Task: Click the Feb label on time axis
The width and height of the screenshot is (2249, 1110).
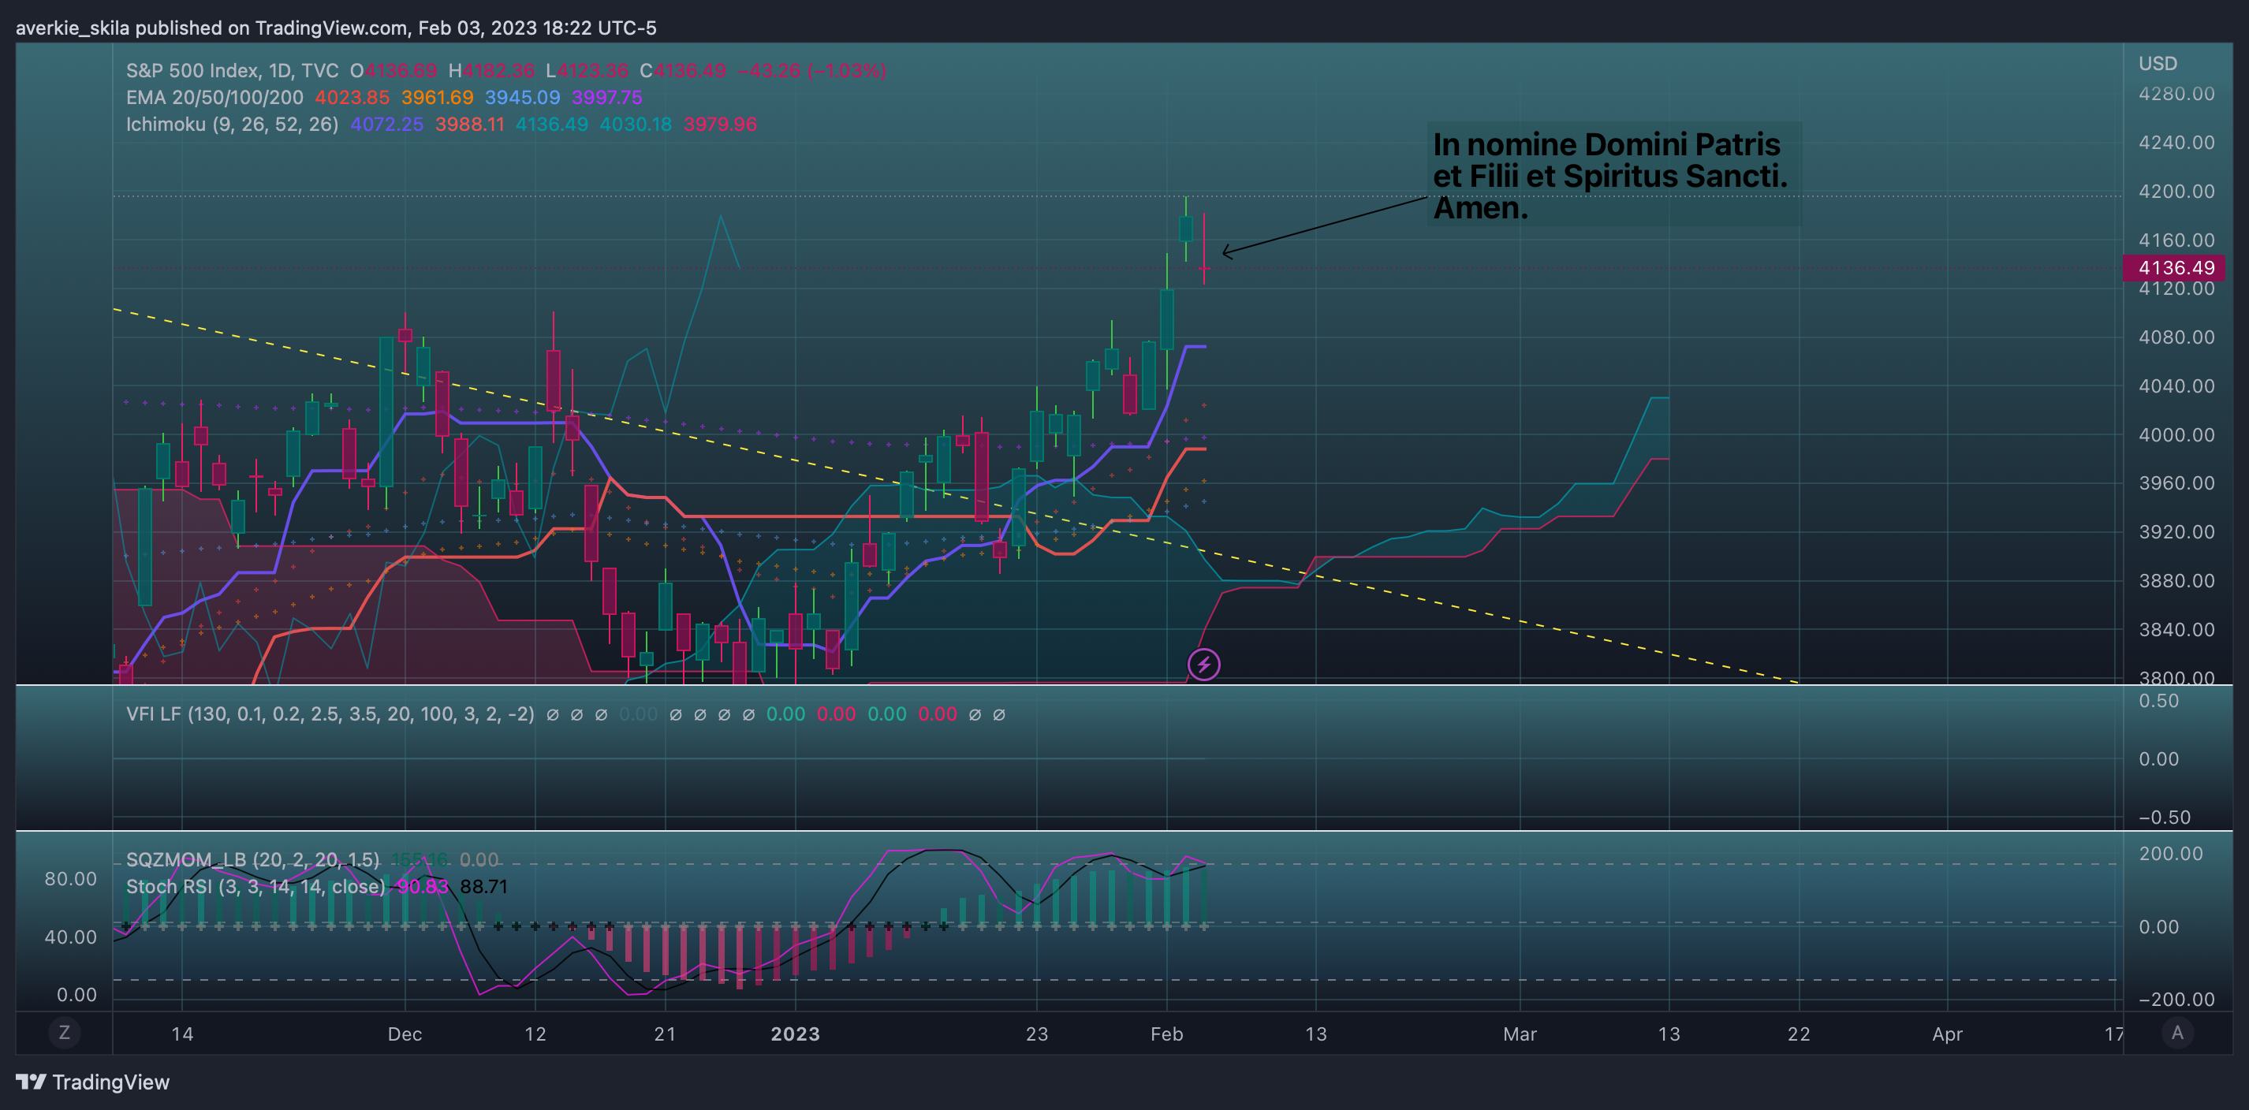Action: [x=1166, y=1034]
